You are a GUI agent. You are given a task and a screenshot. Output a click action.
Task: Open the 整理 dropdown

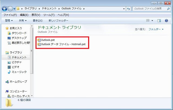[x=9, y=21]
